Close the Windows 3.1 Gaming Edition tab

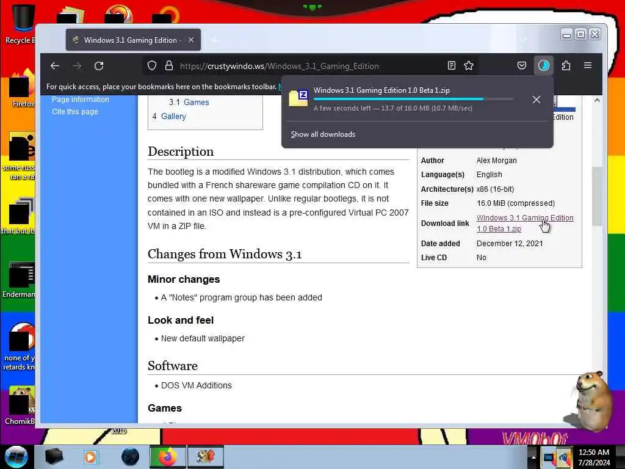point(191,40)
